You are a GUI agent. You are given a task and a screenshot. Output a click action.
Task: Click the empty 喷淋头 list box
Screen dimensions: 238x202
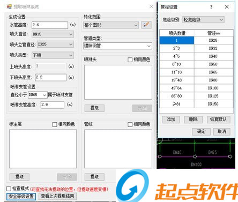118,82
